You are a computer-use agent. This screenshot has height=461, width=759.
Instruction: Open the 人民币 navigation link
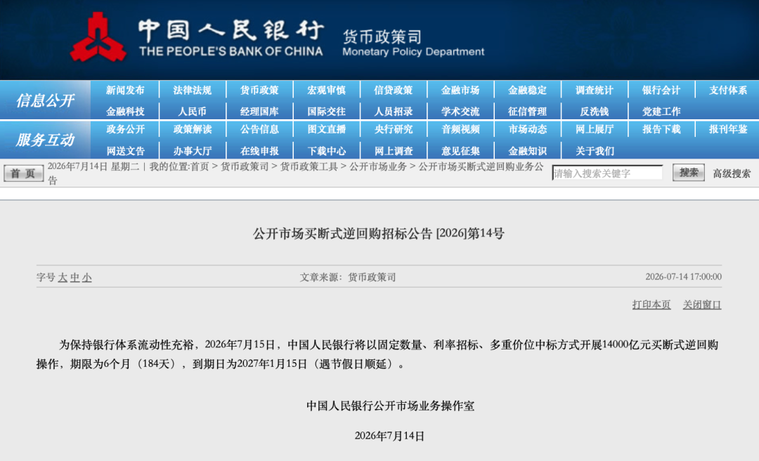click(192, 112)
